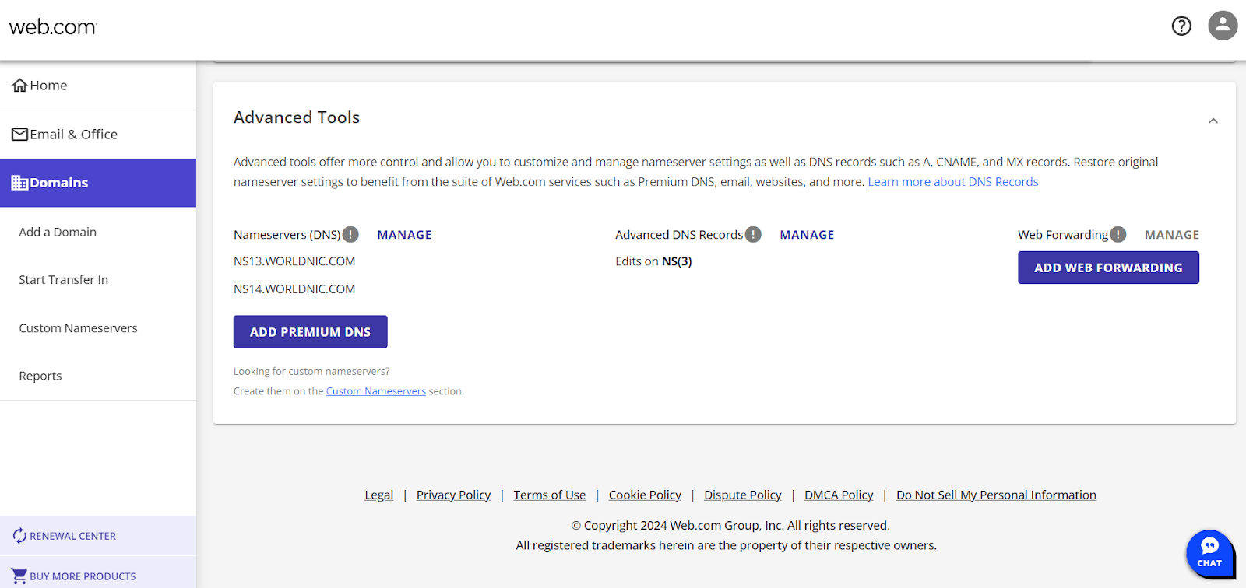The image size is (1246, 588).
Task: Click the Home house icon in sidebar
Action: click(x=20, y=86)
